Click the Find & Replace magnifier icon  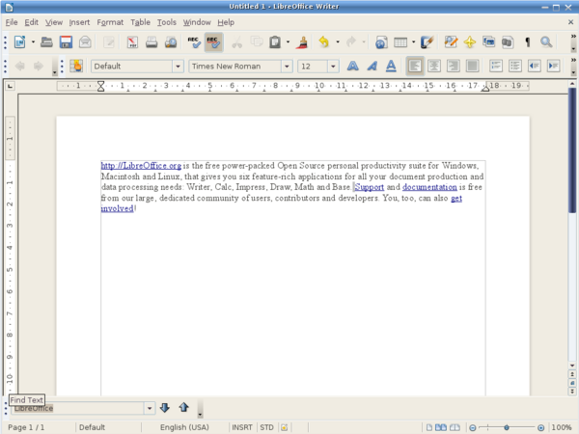(x=546, y=42)
